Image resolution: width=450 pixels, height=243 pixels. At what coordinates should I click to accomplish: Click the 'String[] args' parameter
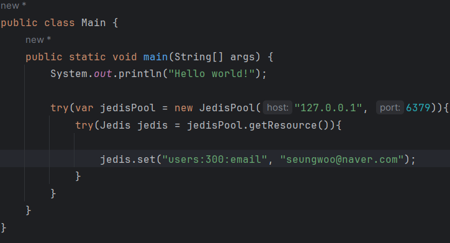coord(214,57)
